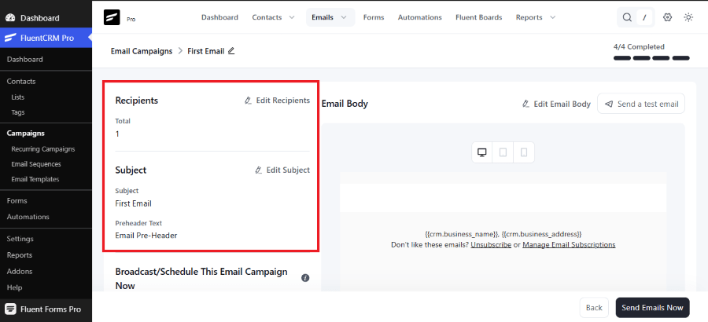This screenshot has height=322, width=708.
Task: Open the Forms tab in top nav
Action: (x=374, y=17)
